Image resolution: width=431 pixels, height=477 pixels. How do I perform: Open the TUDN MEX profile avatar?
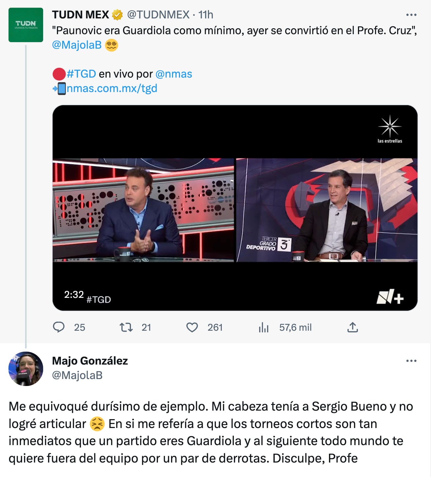[26, 25]
